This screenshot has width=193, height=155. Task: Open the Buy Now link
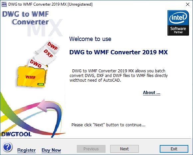[x=51, y=150]
